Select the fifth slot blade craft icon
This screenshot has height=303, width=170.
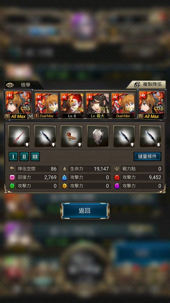[124, 136]
